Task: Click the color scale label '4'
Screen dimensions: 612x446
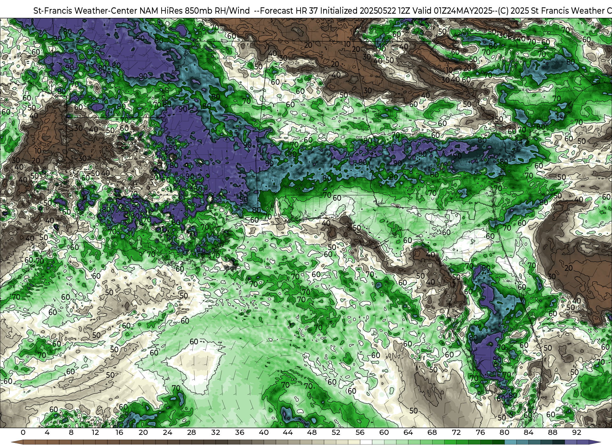Action: [47, 432]
